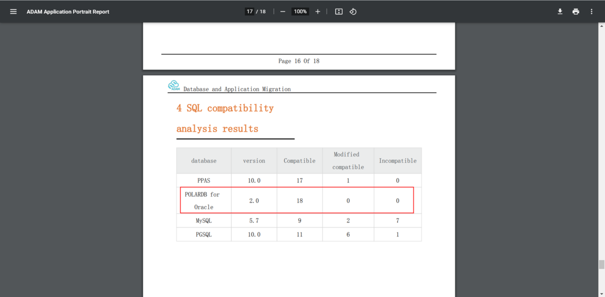Click the vertical scrollbar thumb
Screen dimensions: 605x297
(601, 265)
